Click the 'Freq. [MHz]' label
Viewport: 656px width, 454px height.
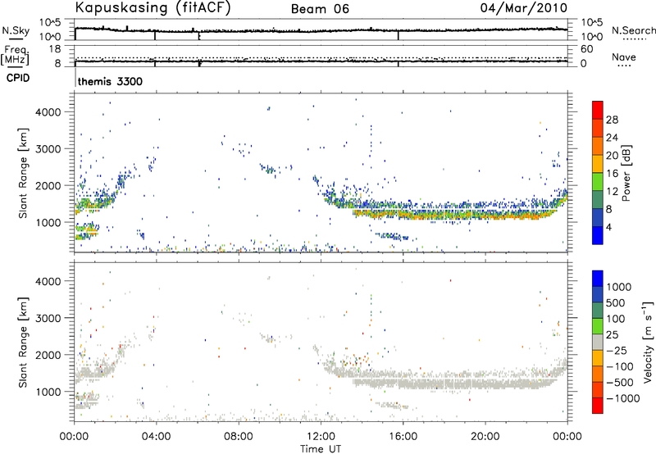[x=16, y=55]
